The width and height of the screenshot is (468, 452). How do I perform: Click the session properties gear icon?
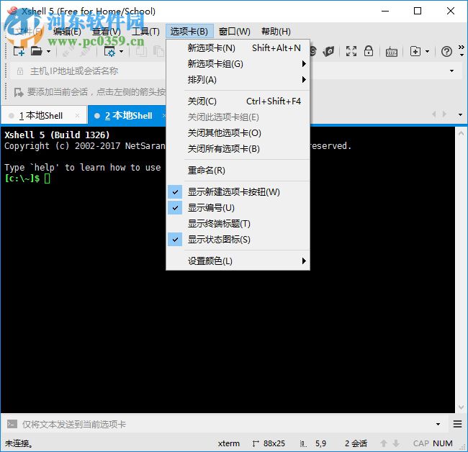(x=109, y=51)
